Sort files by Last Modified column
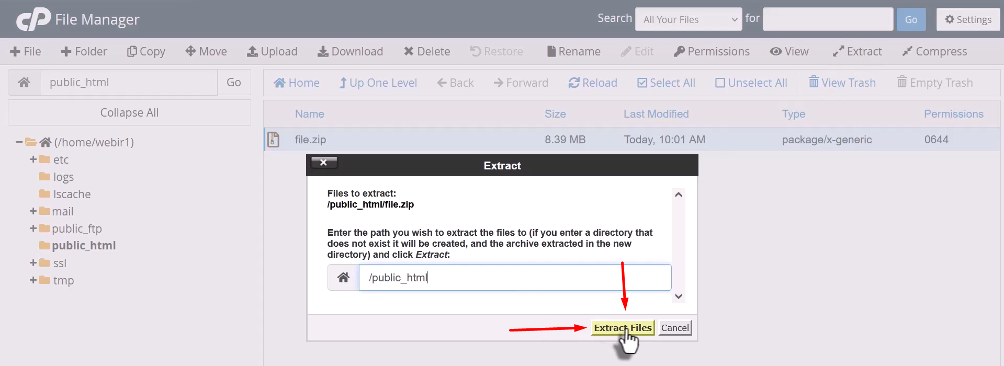 [x=656, y=114]
